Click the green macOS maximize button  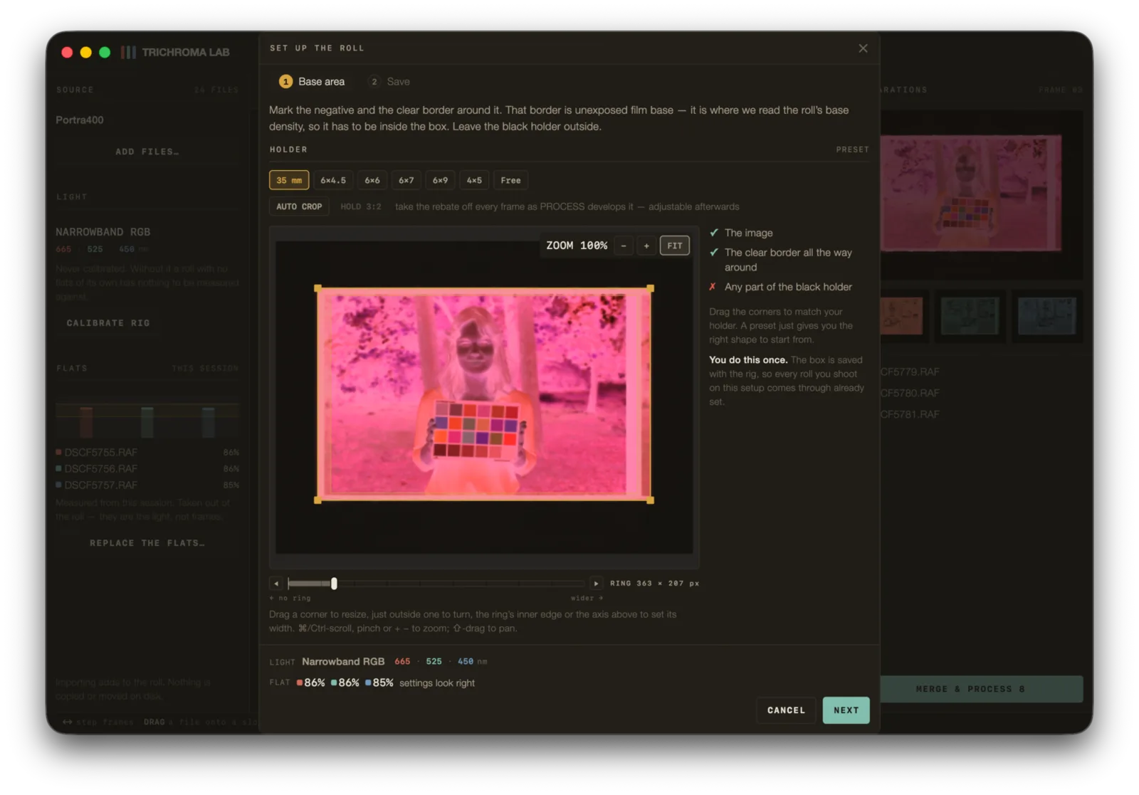click(x=105, y=52)
